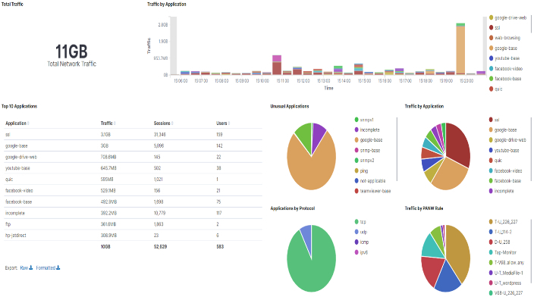Image resolution: width=534 pixels, height=300 pixels.
Task: Sort table by Users column arrow
Action: (x=229, y=123)
